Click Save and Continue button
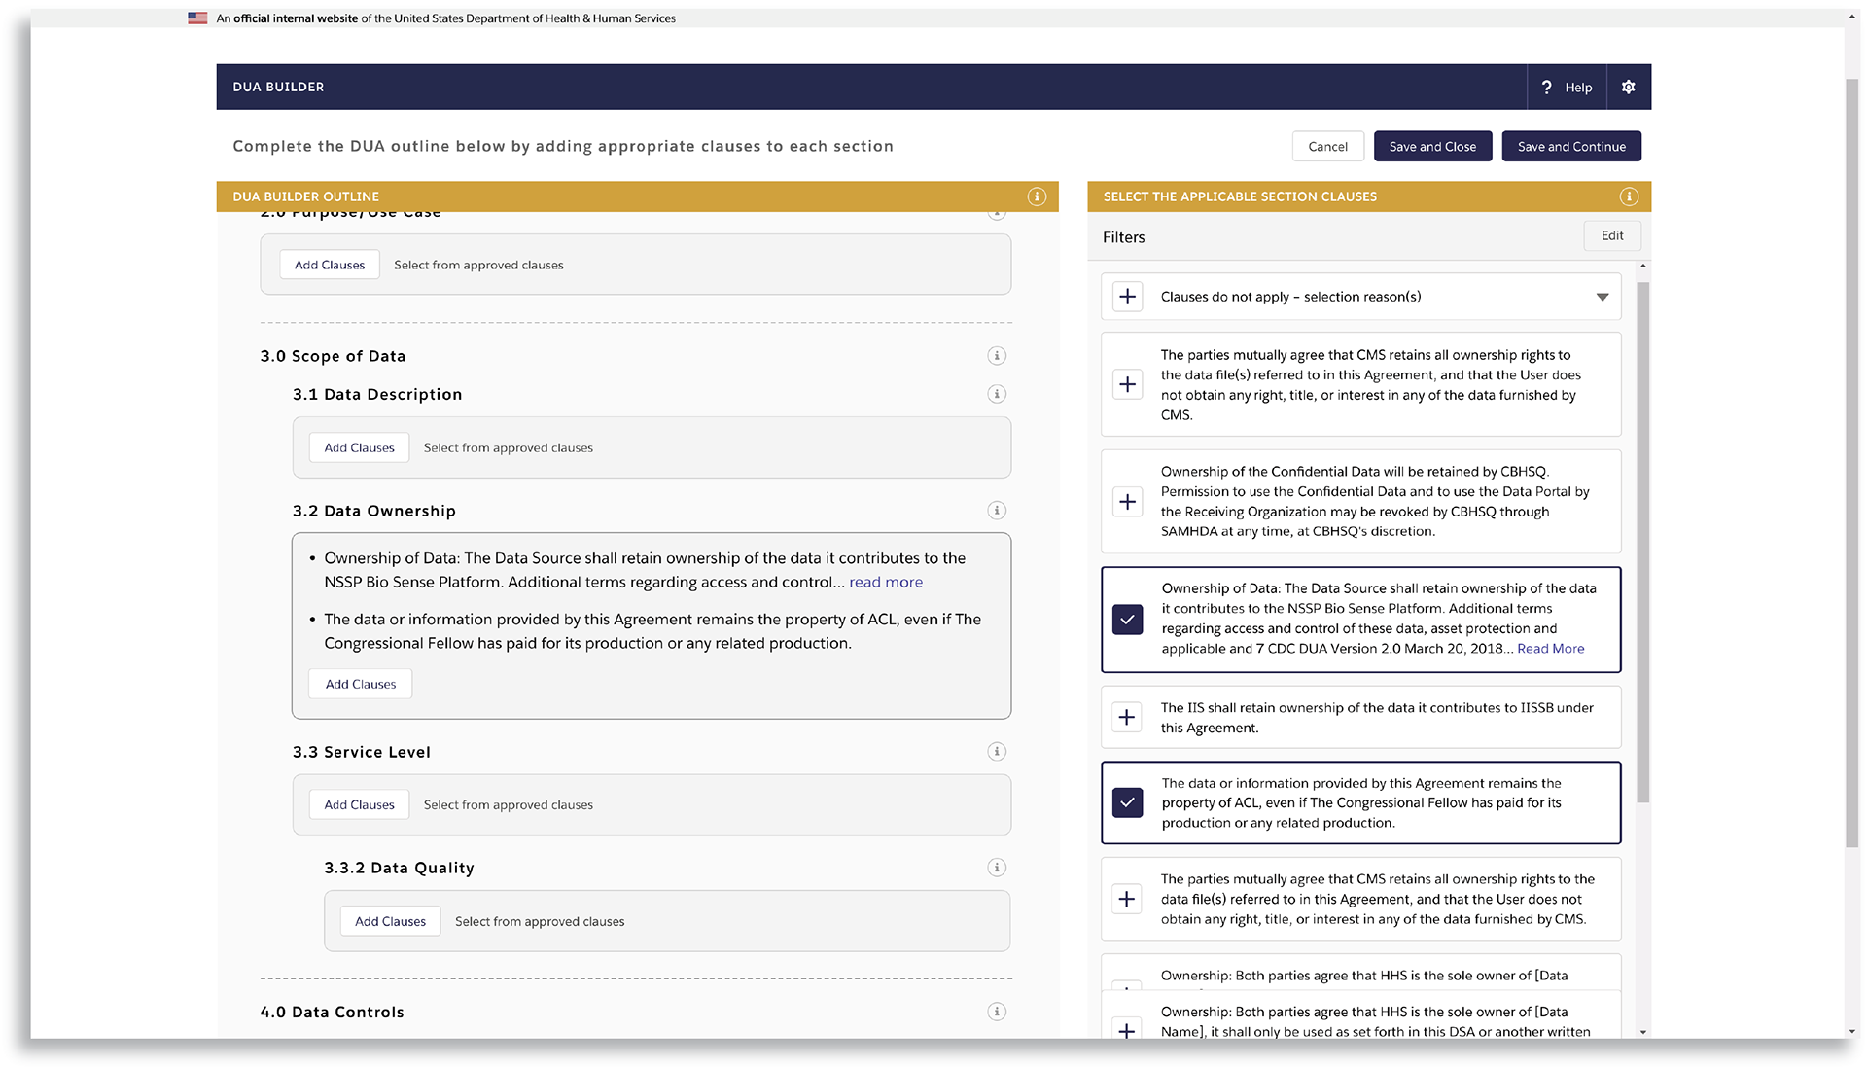The image size is (1867, 1067). tap(1570, 147)
